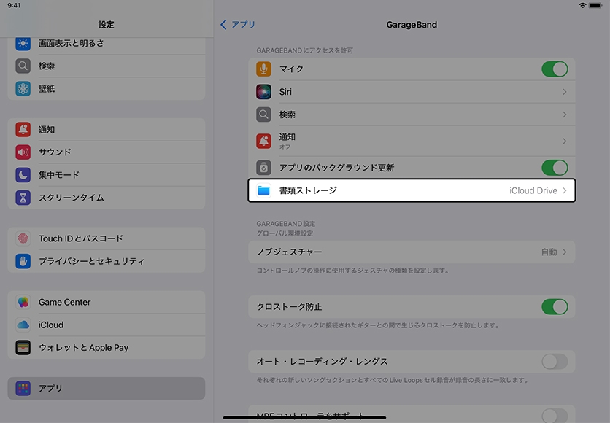Open ウォレットと Apple Pay settings

pyautogui.click(x=83, y=348)
